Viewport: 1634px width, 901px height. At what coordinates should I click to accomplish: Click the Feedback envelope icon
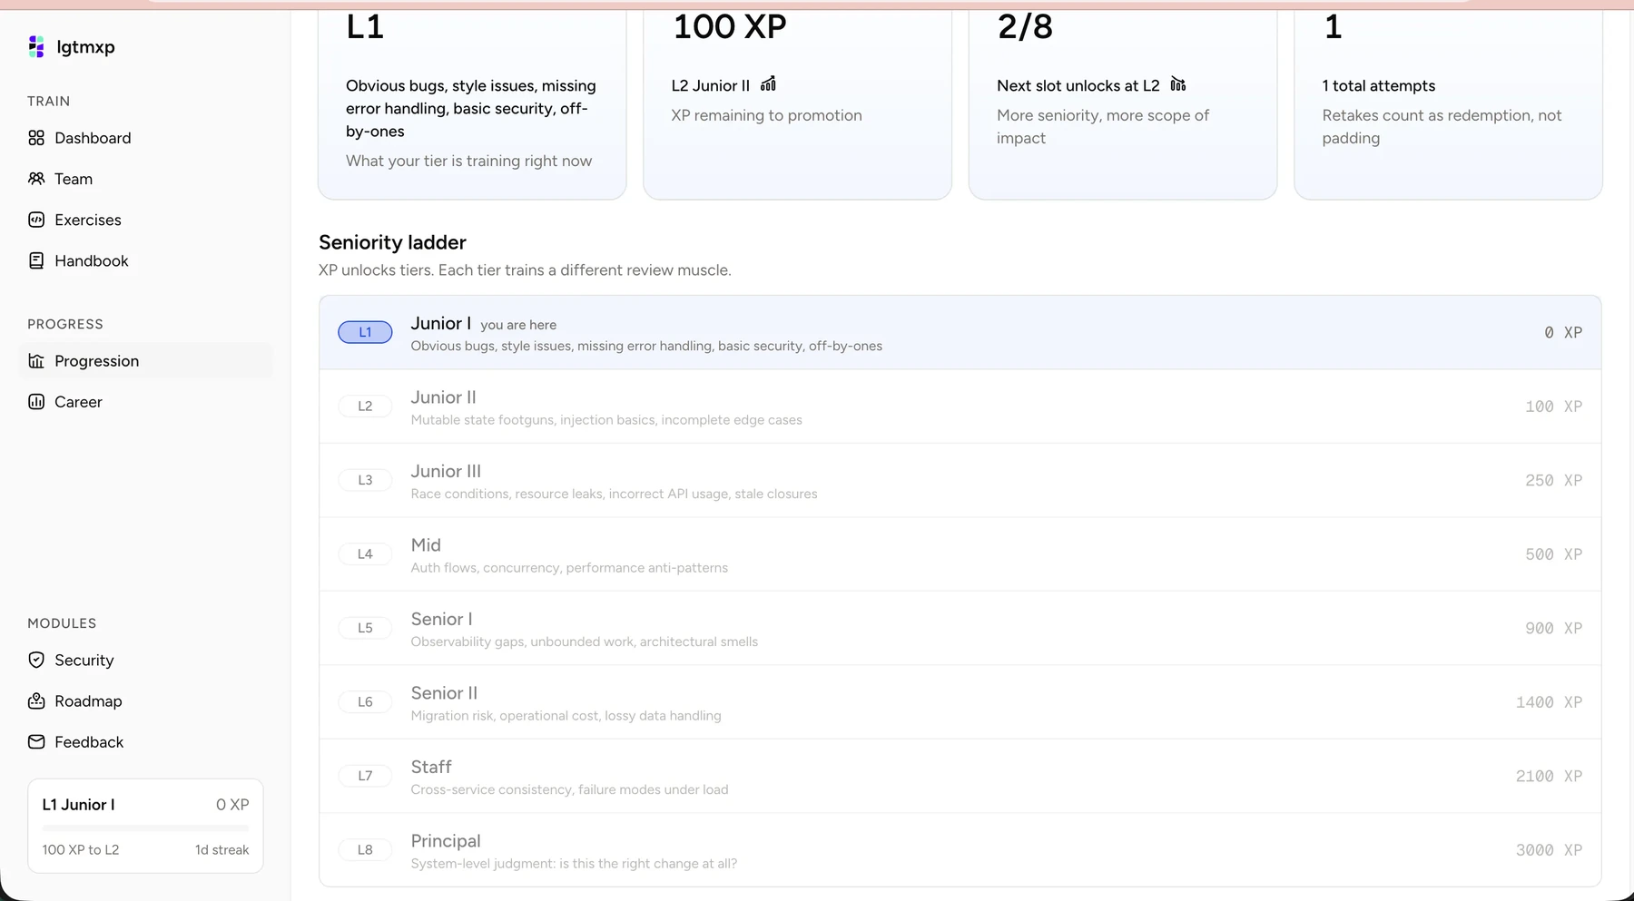36,741
